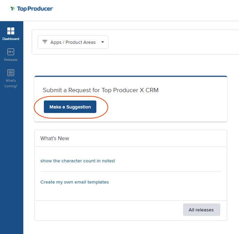
Task: Select the What's New heading
Action: 55,138
